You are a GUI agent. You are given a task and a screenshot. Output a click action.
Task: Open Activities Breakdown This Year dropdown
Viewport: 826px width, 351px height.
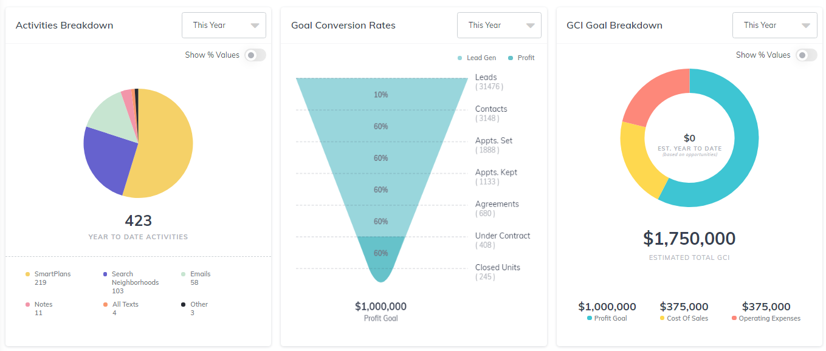pos(224,26)
